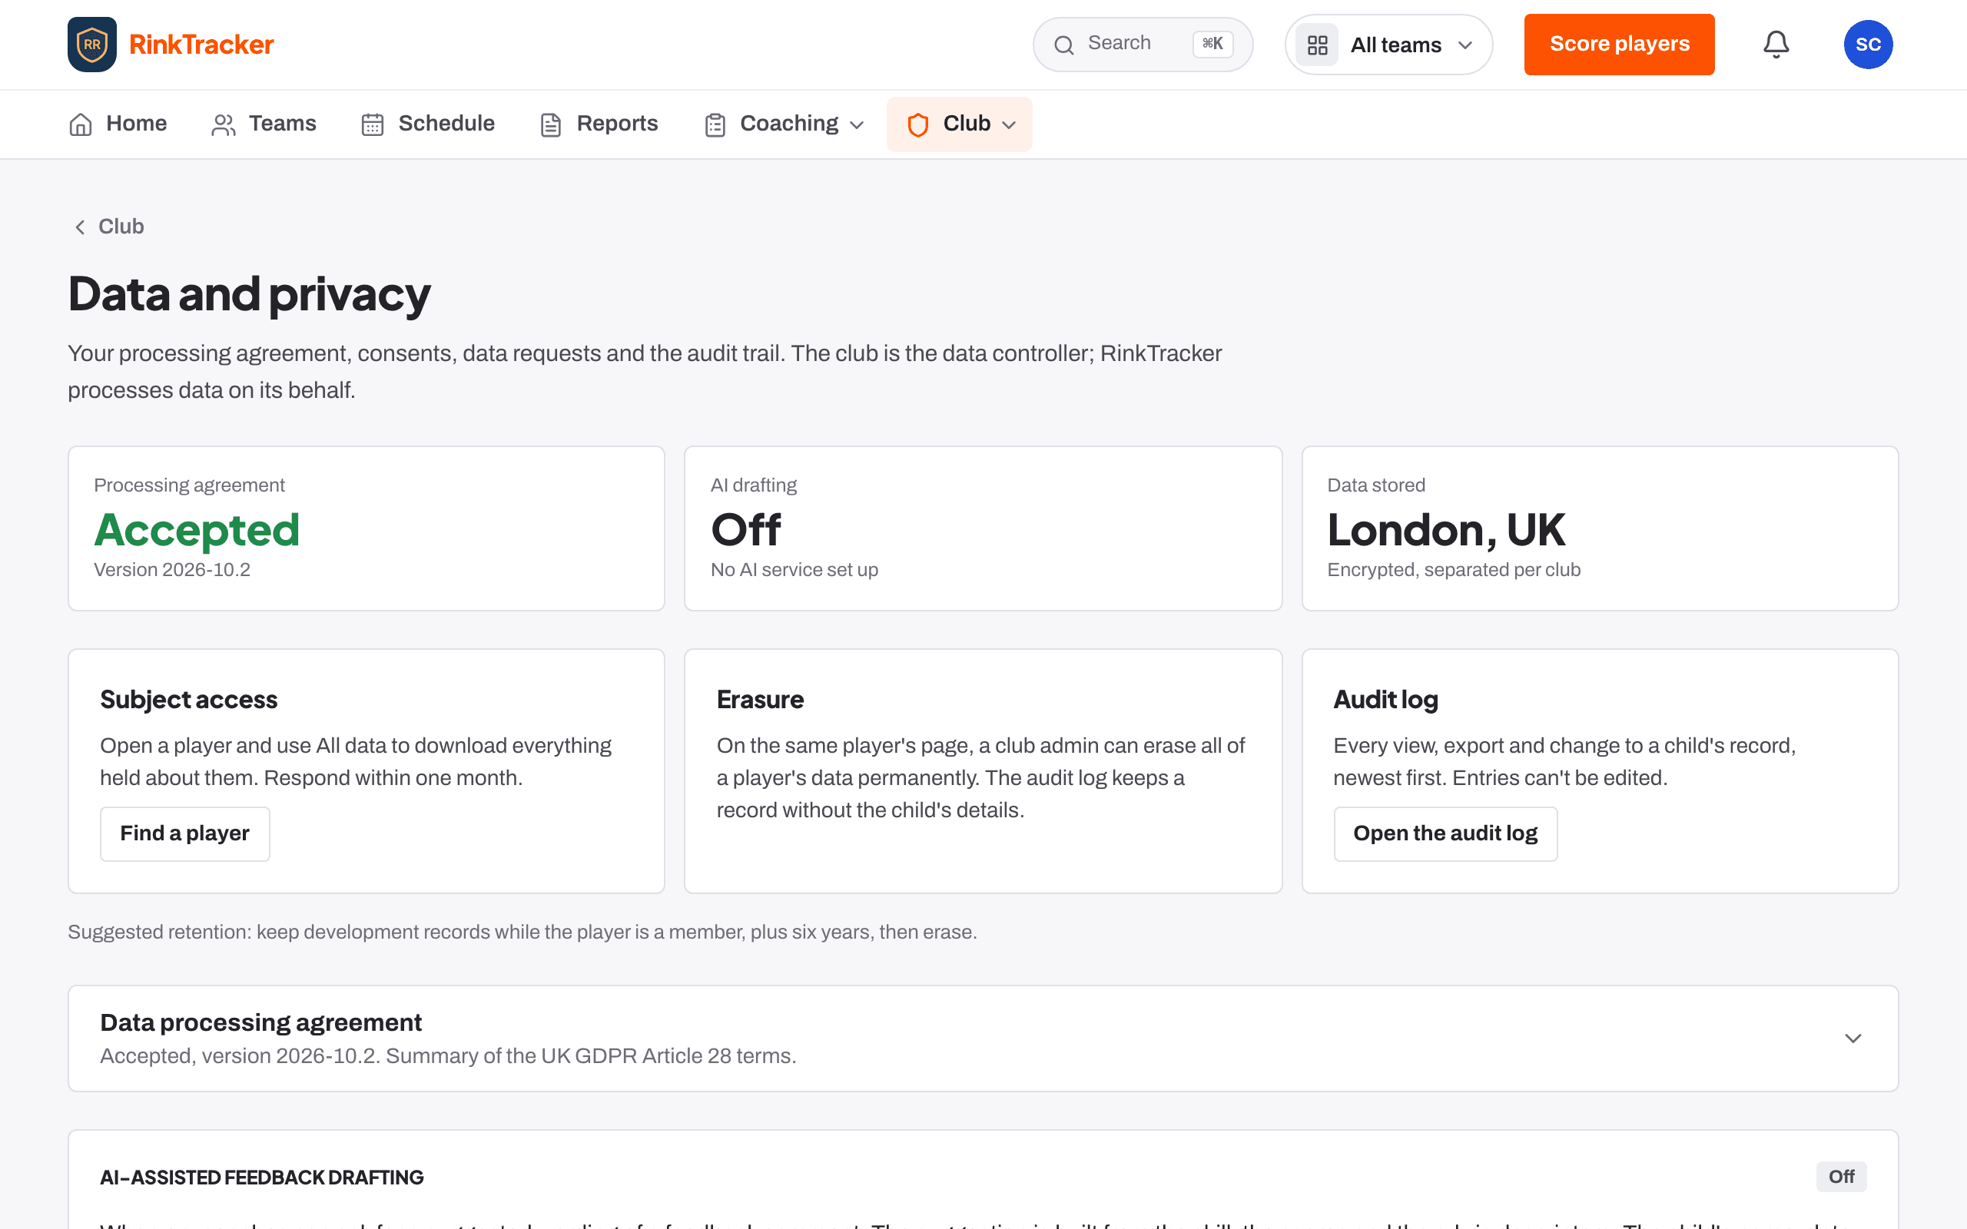This screenshot has width=1967, height=1229.
Task: Click the Schedule calendar icon
Action: click(372, 124)
